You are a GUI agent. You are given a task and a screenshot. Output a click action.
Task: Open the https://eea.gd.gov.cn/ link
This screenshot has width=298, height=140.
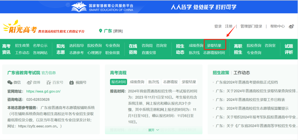[x=43, y=91]
